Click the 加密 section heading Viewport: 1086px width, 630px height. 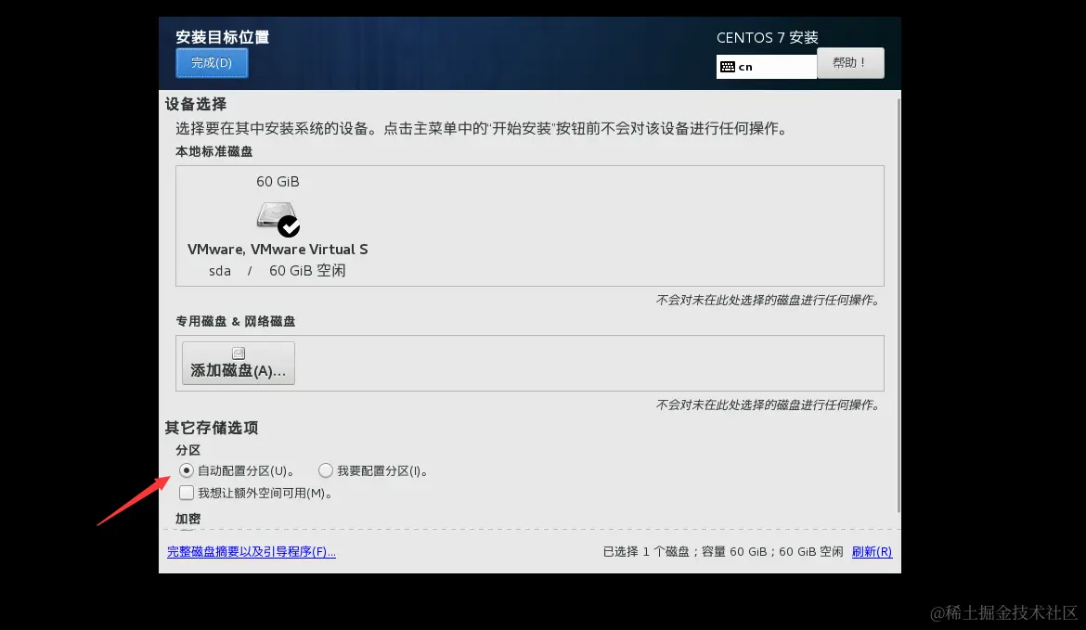[x=187, y=519]
